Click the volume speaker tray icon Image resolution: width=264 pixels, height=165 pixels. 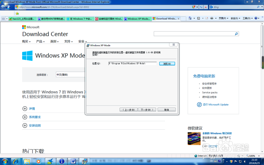point(245,162)
